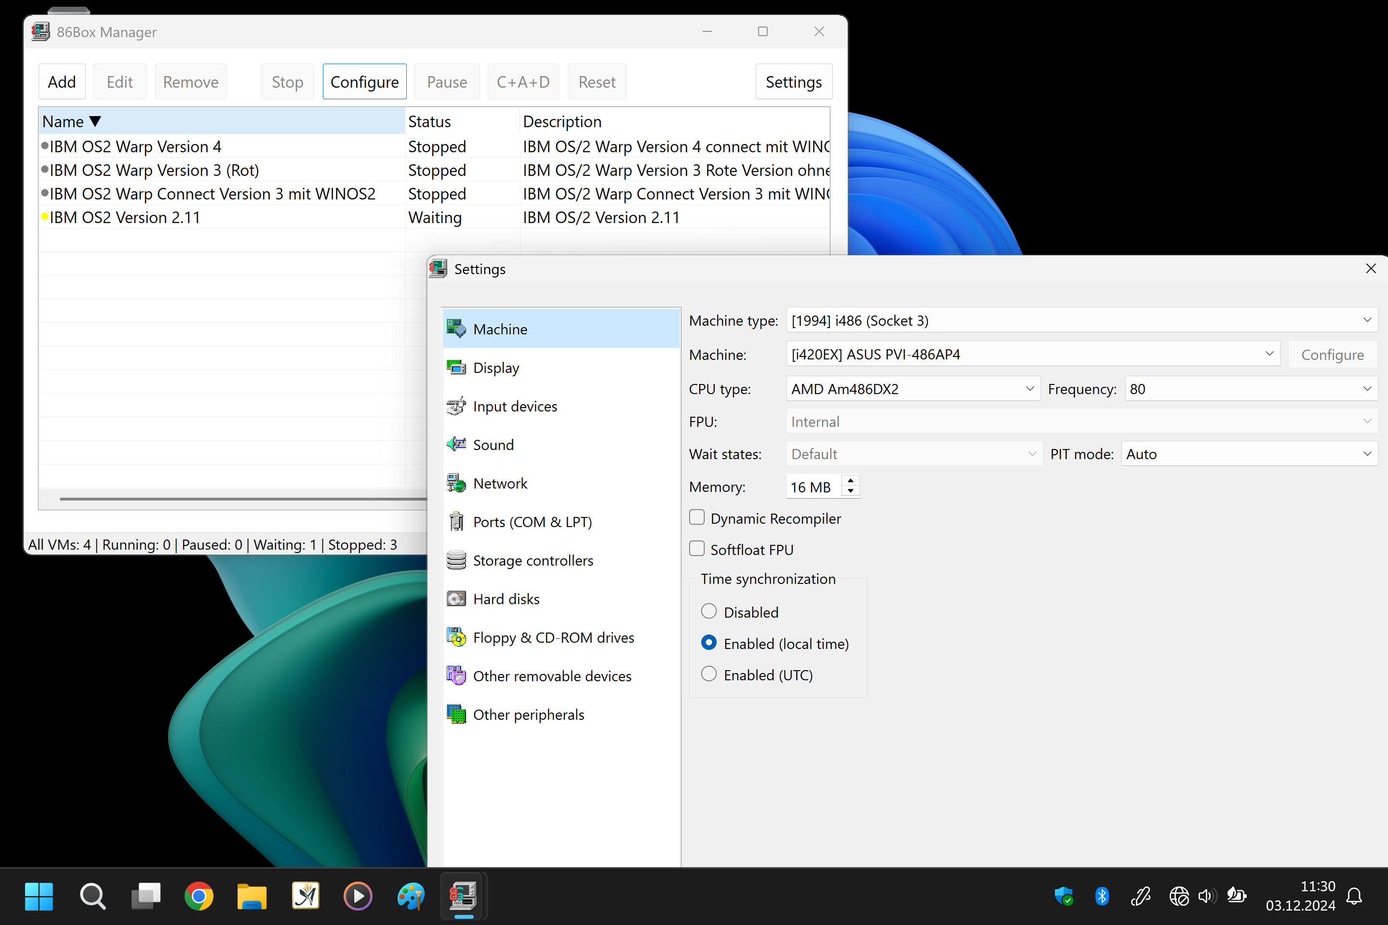Viewport: 1388px width, 925px height.
Task: Decrease Memory with the spinner down arrow
Action: [x=850, y=492]
